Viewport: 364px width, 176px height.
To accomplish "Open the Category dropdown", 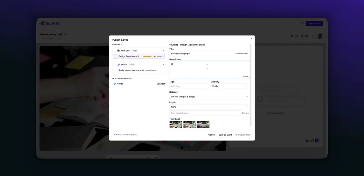I will click(x=210, y=97).
